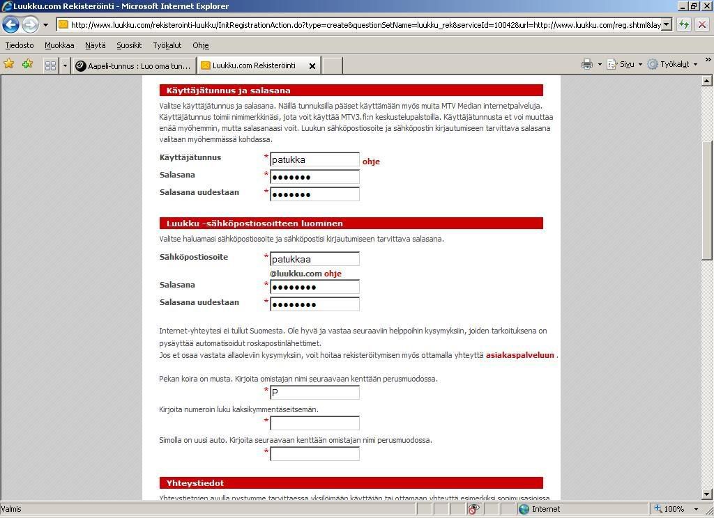Click the Refresh page icon

684,24
